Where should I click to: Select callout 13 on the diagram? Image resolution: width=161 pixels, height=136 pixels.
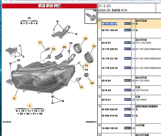pos(86,66)
